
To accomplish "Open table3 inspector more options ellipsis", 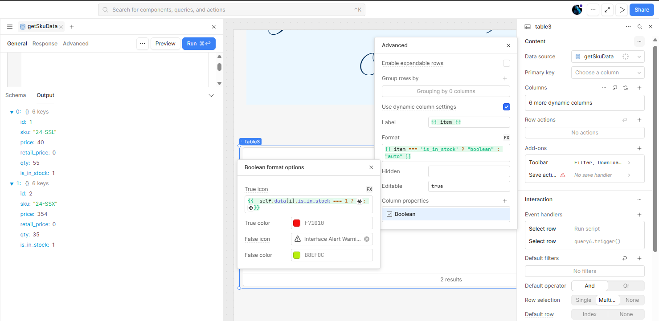I will [628, 27].
